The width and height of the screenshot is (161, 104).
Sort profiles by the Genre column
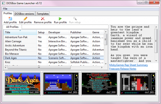pos(97,32)
